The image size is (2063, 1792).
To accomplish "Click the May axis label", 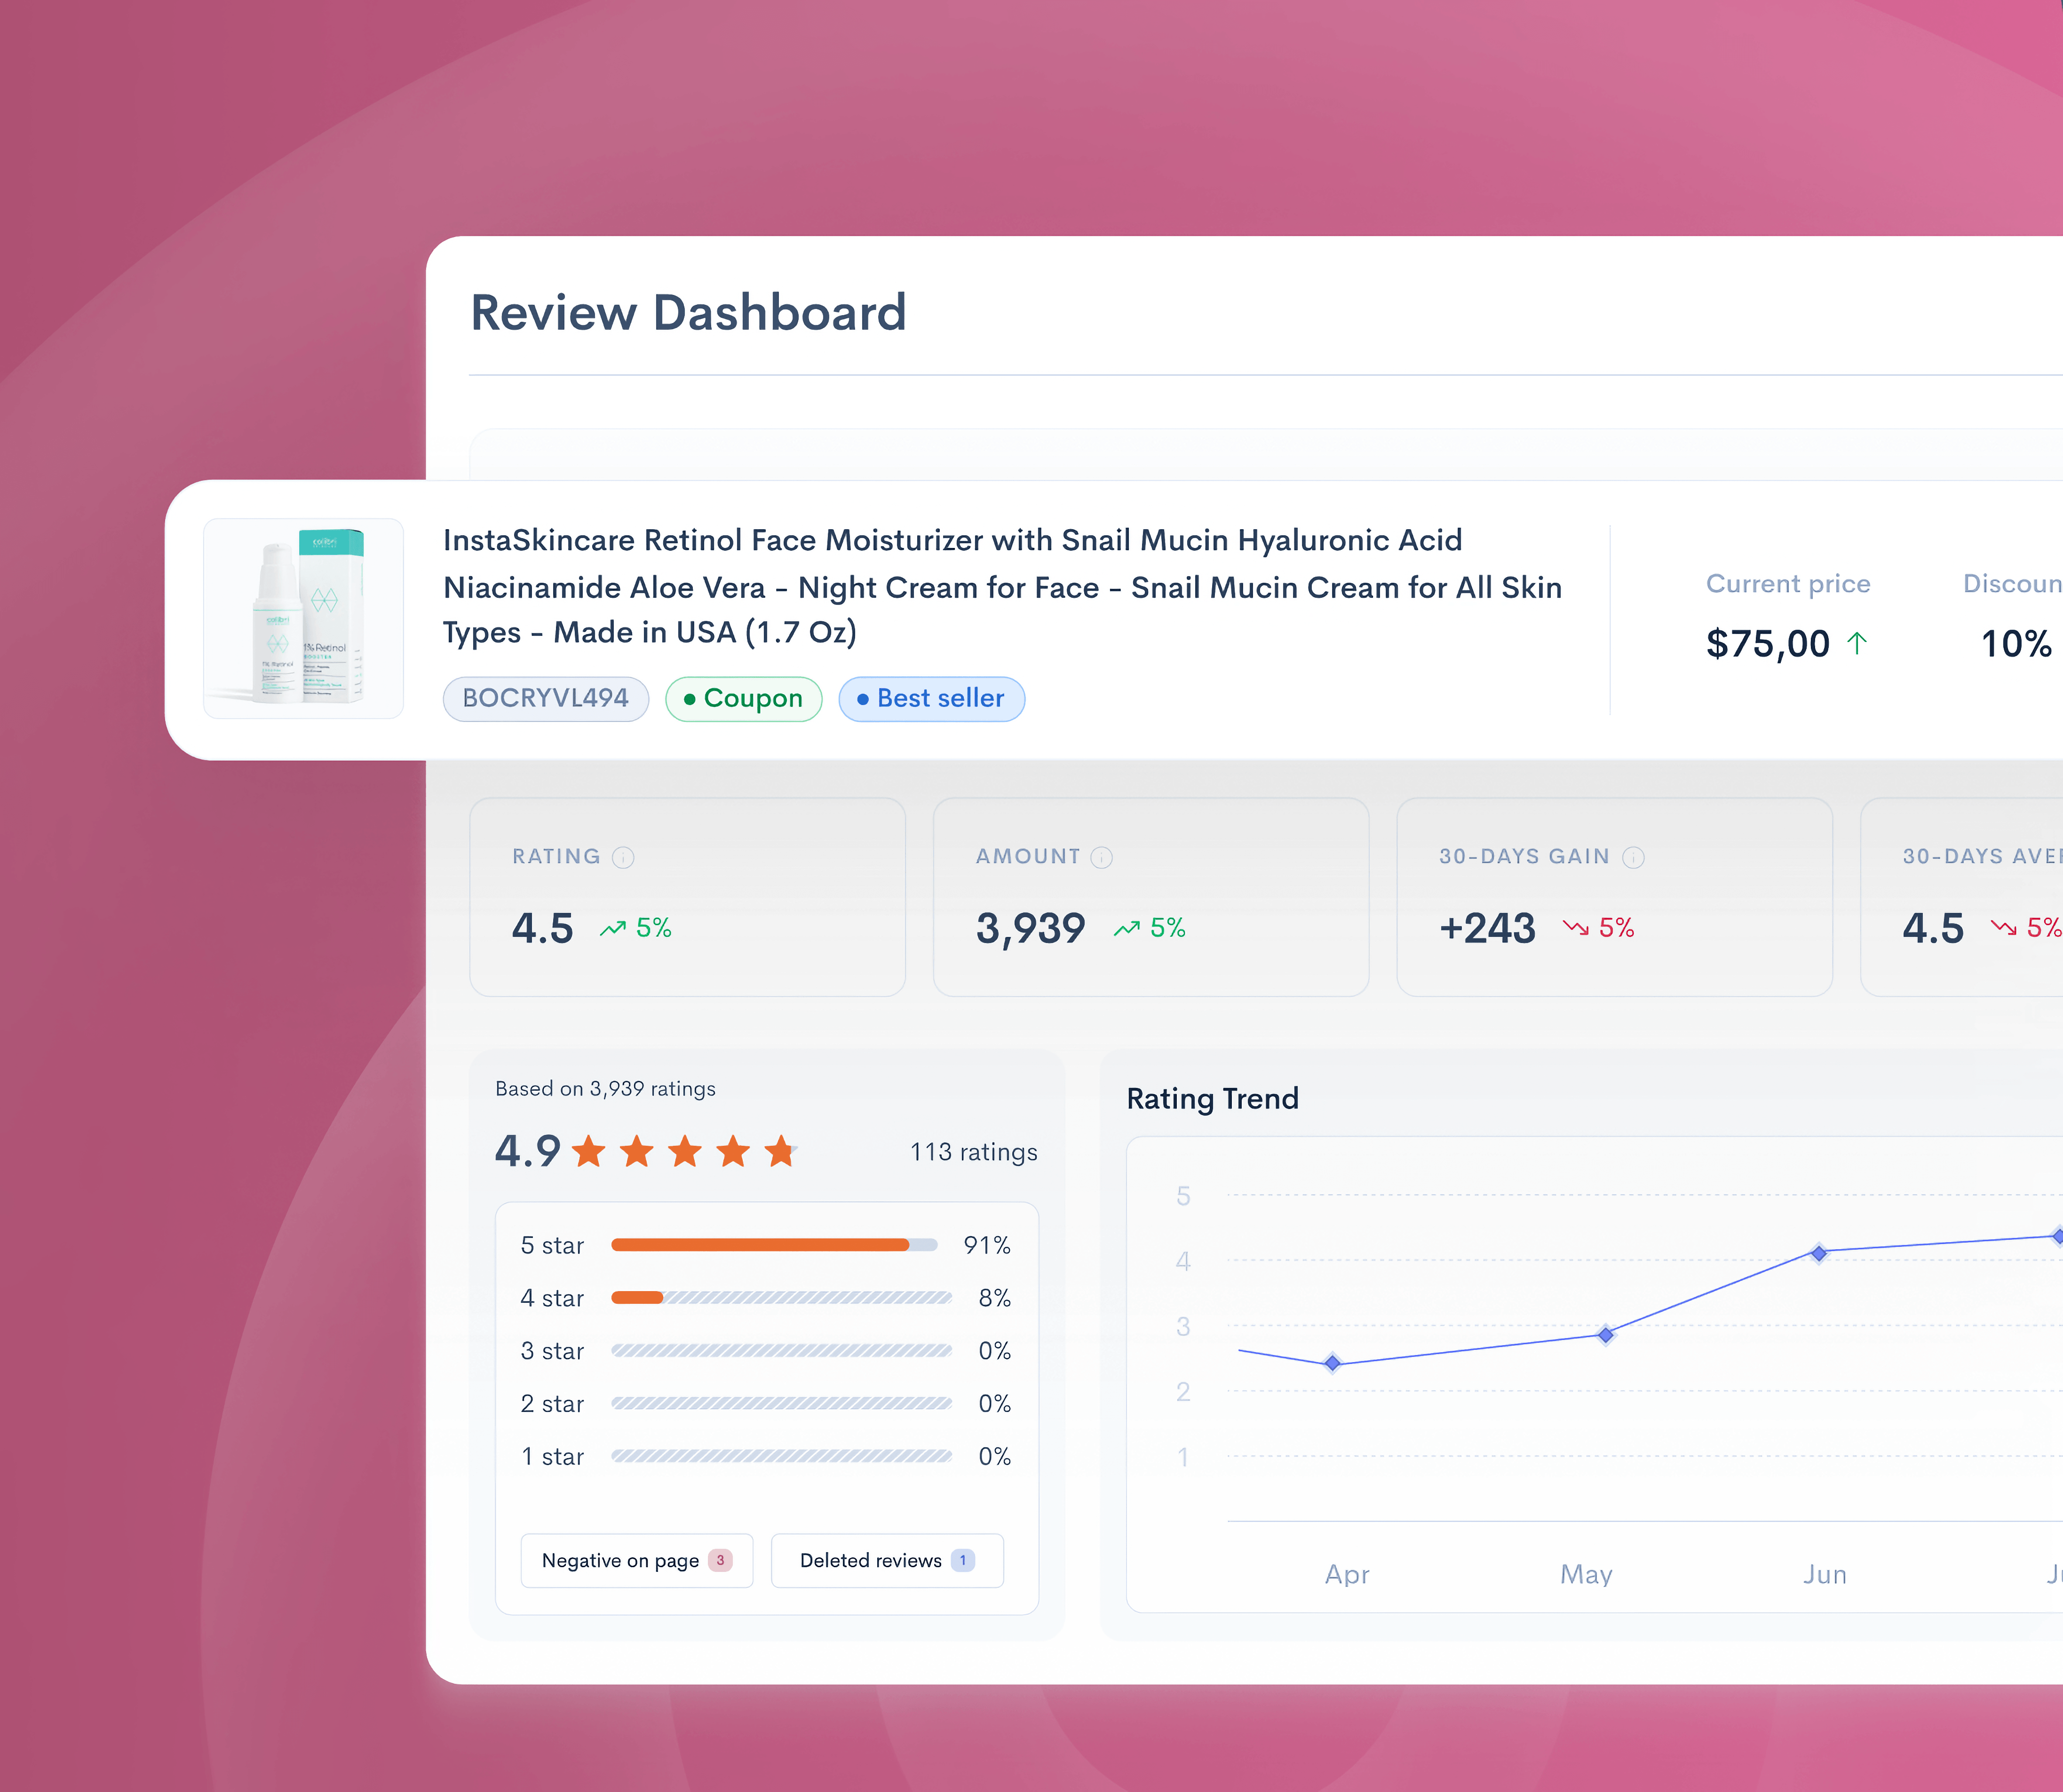I will tap(1586, 1575).
